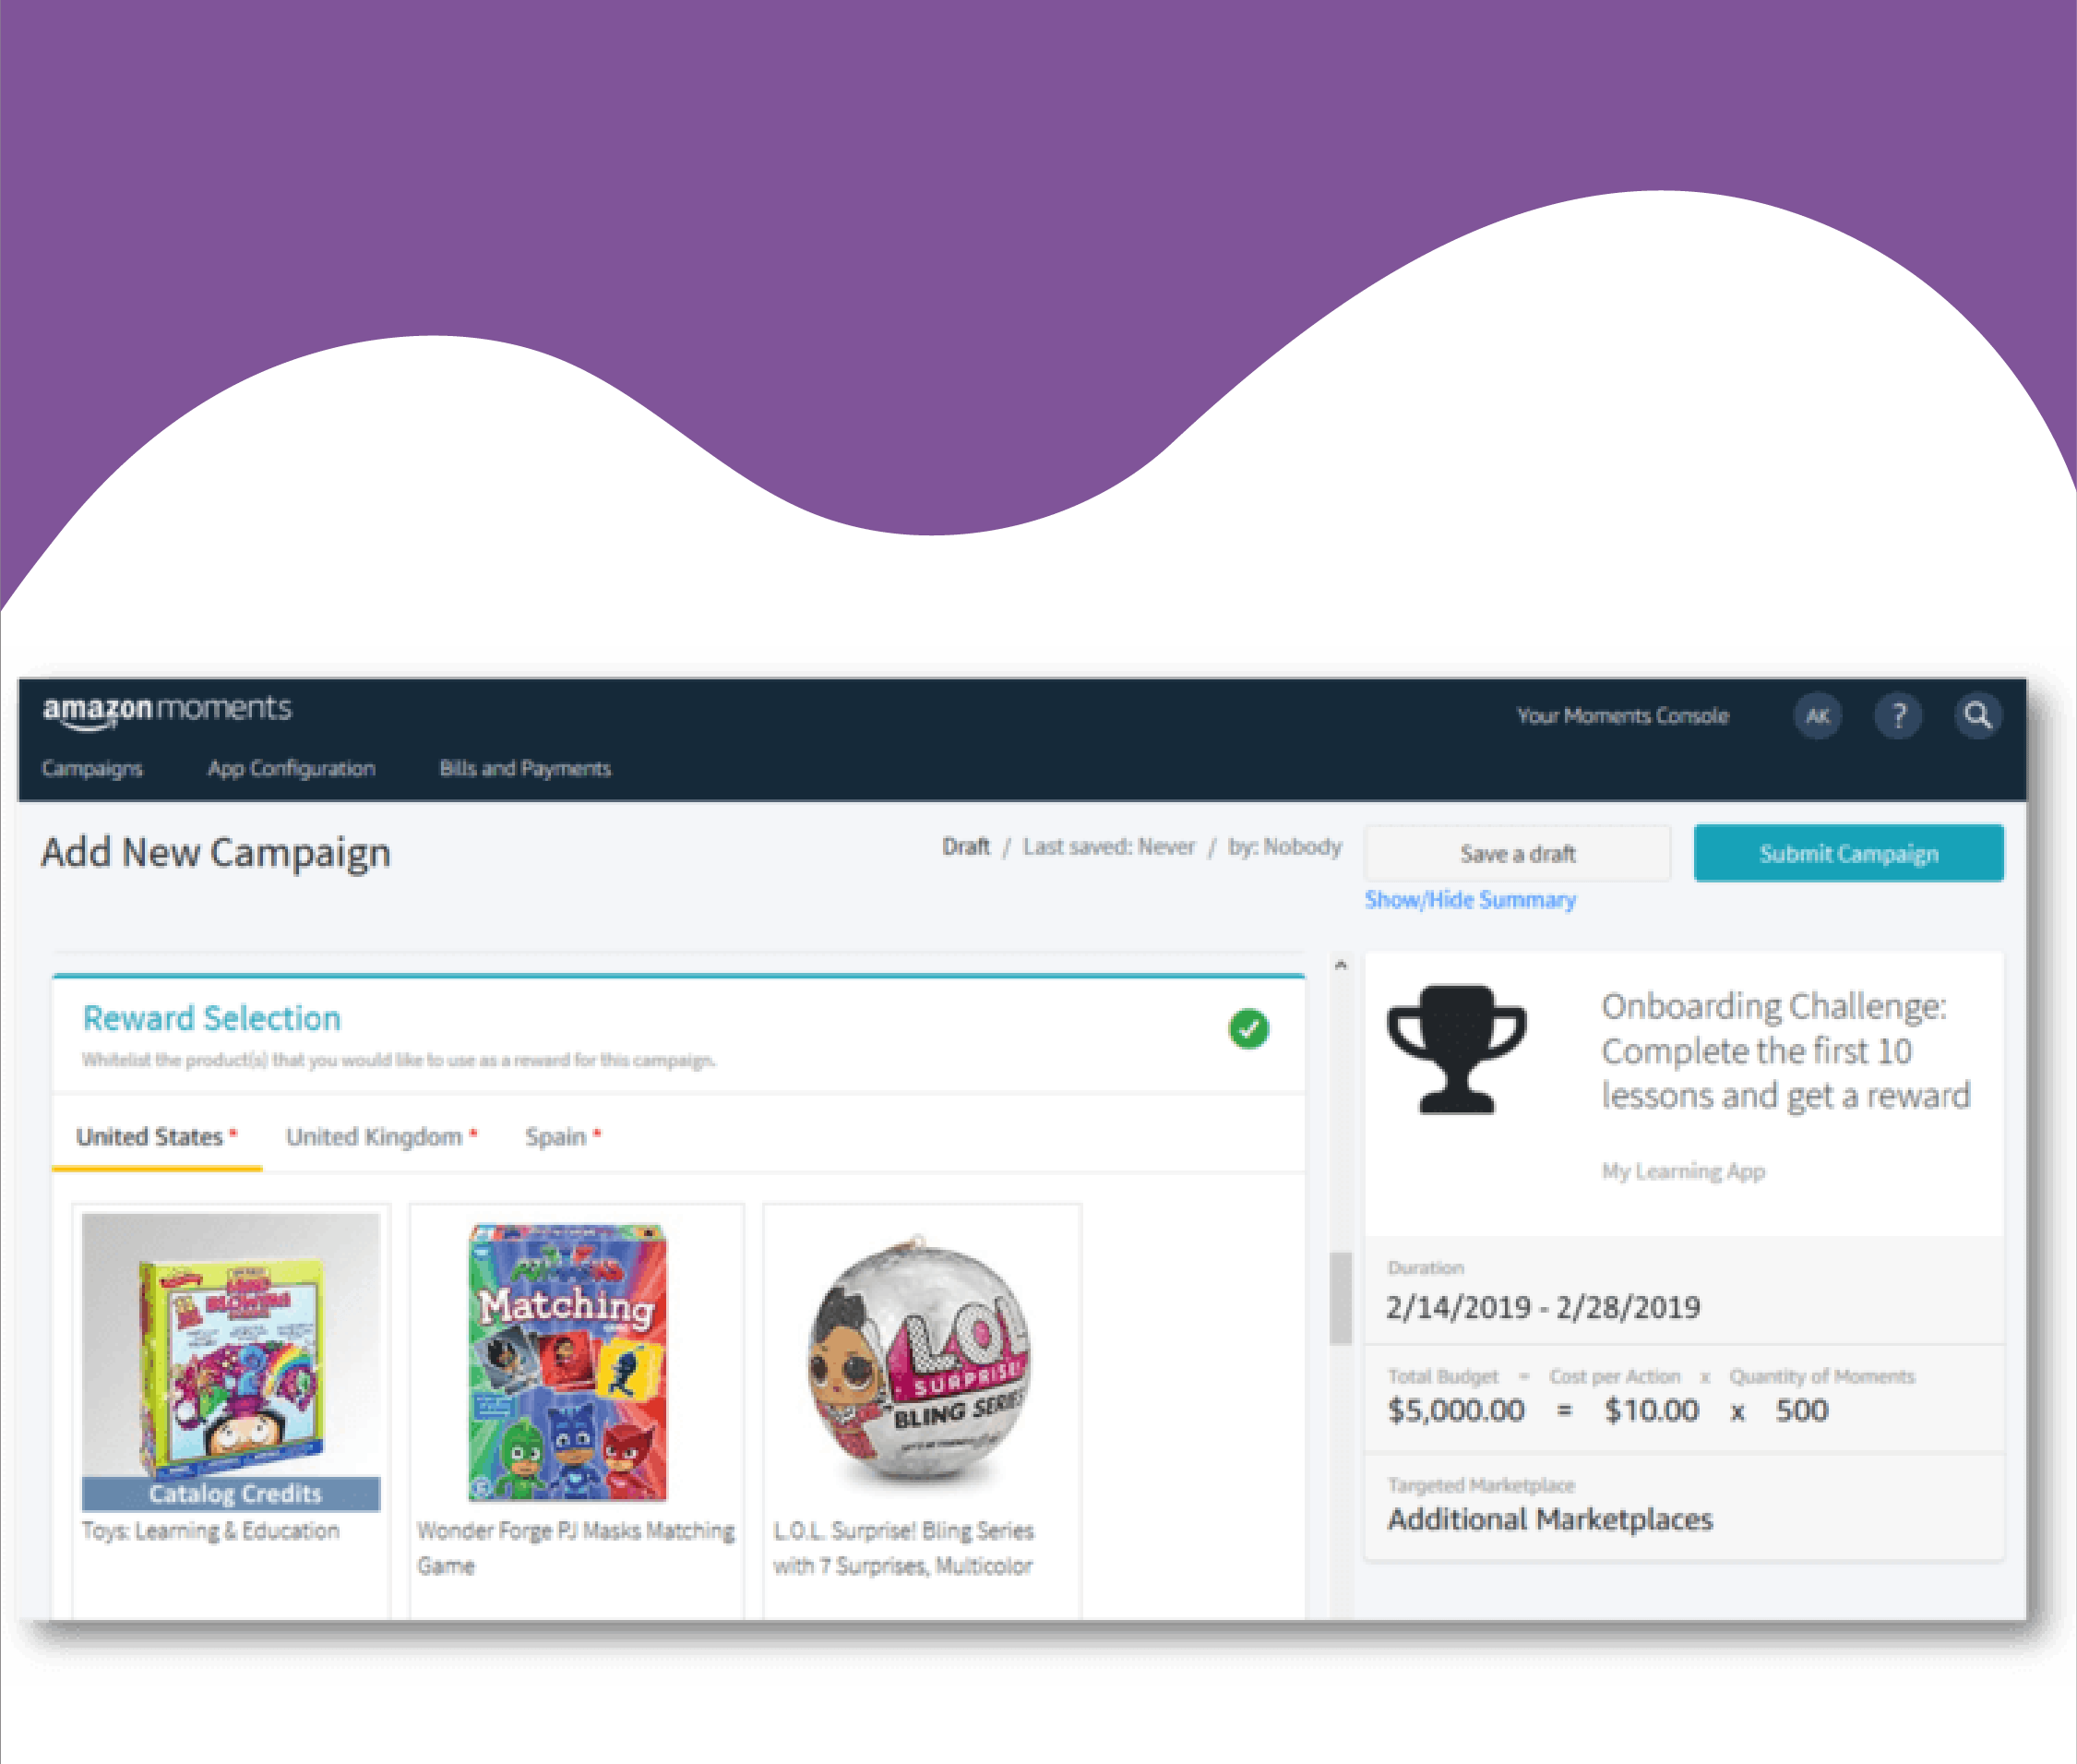Click the trophy icon in the campaign summary
The height and width of the screenshot is (1764, 2077).
[1458, 1050]
